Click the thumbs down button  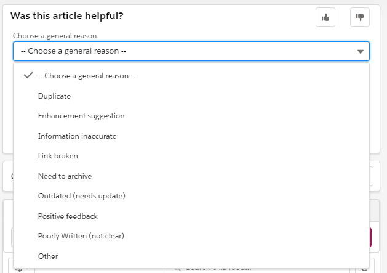[x=360, y=18]
